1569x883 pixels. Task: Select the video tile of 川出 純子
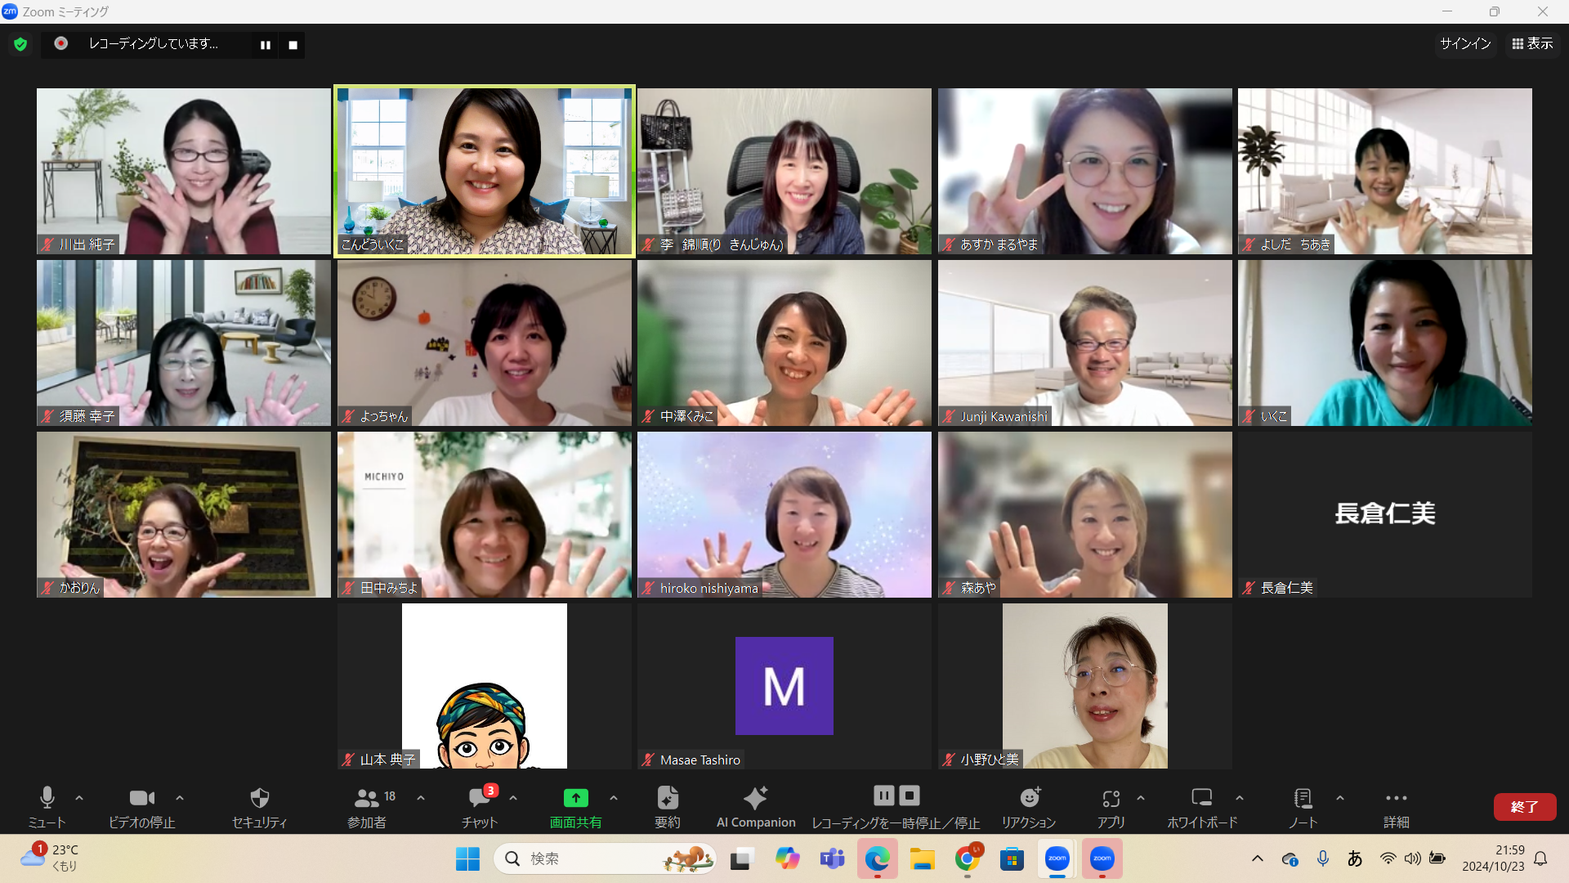[184, 171]
